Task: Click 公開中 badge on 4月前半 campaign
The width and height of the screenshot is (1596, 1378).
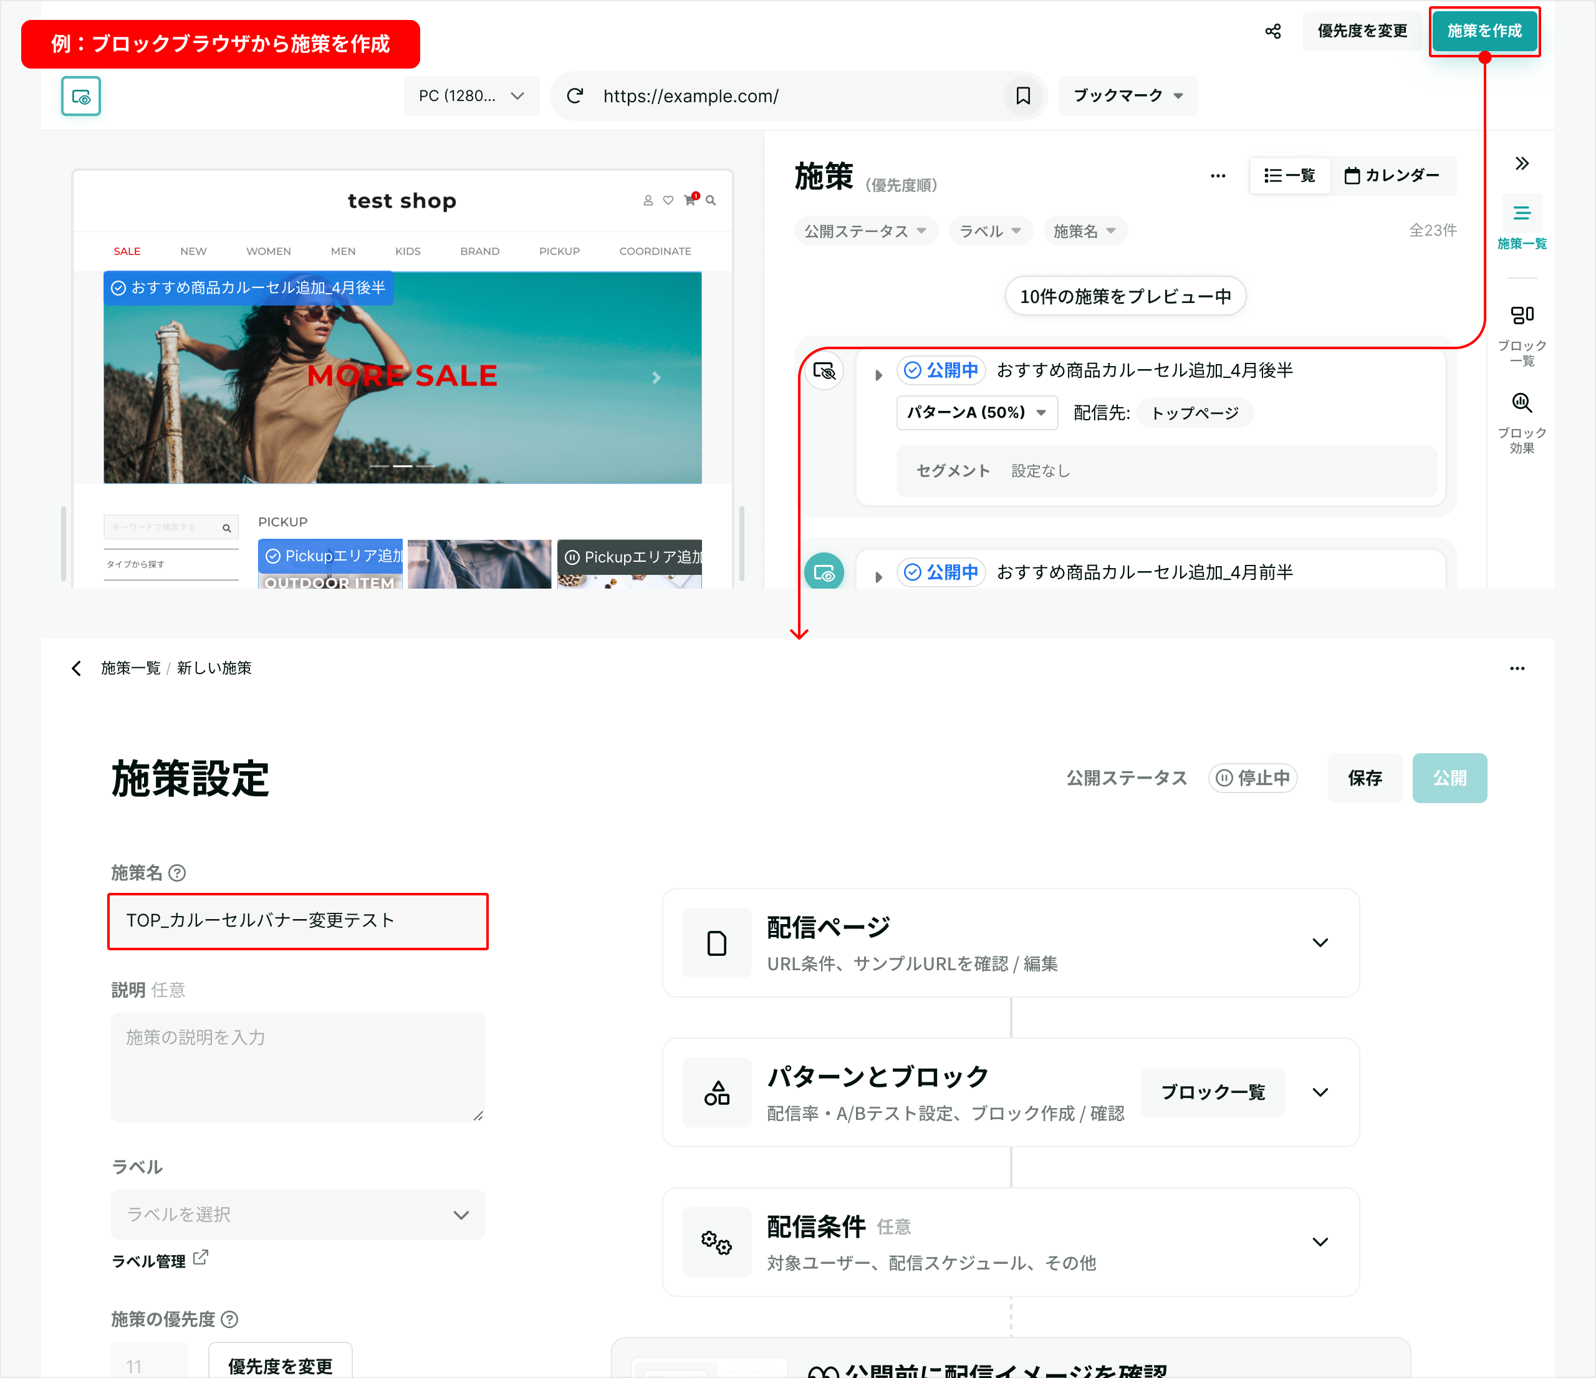Action: pyautogui.click(x=941, y=572)
